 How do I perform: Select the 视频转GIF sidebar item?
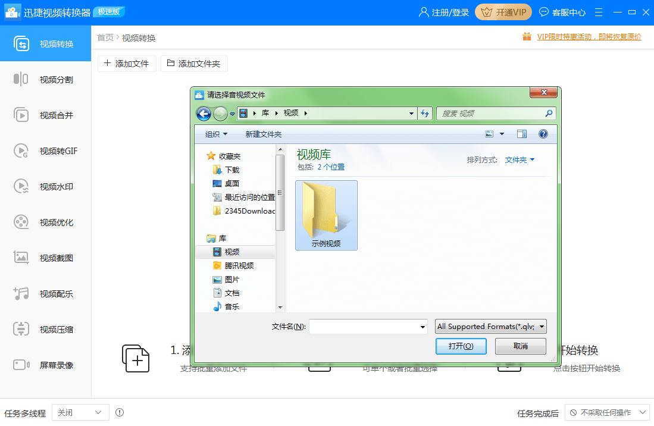click(x=45, y=151)
